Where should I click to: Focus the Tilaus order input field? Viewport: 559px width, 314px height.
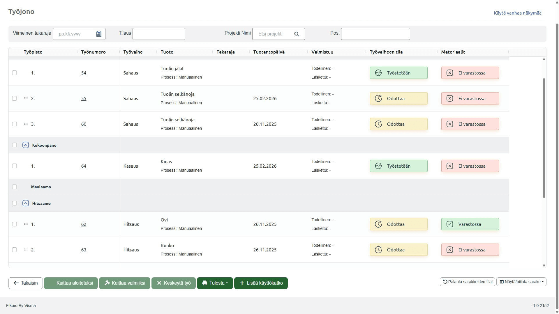159,34
